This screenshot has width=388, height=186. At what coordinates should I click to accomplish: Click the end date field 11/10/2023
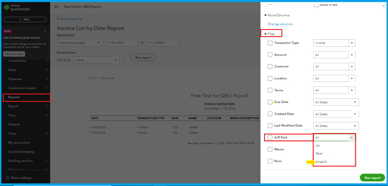coord(163,43)
